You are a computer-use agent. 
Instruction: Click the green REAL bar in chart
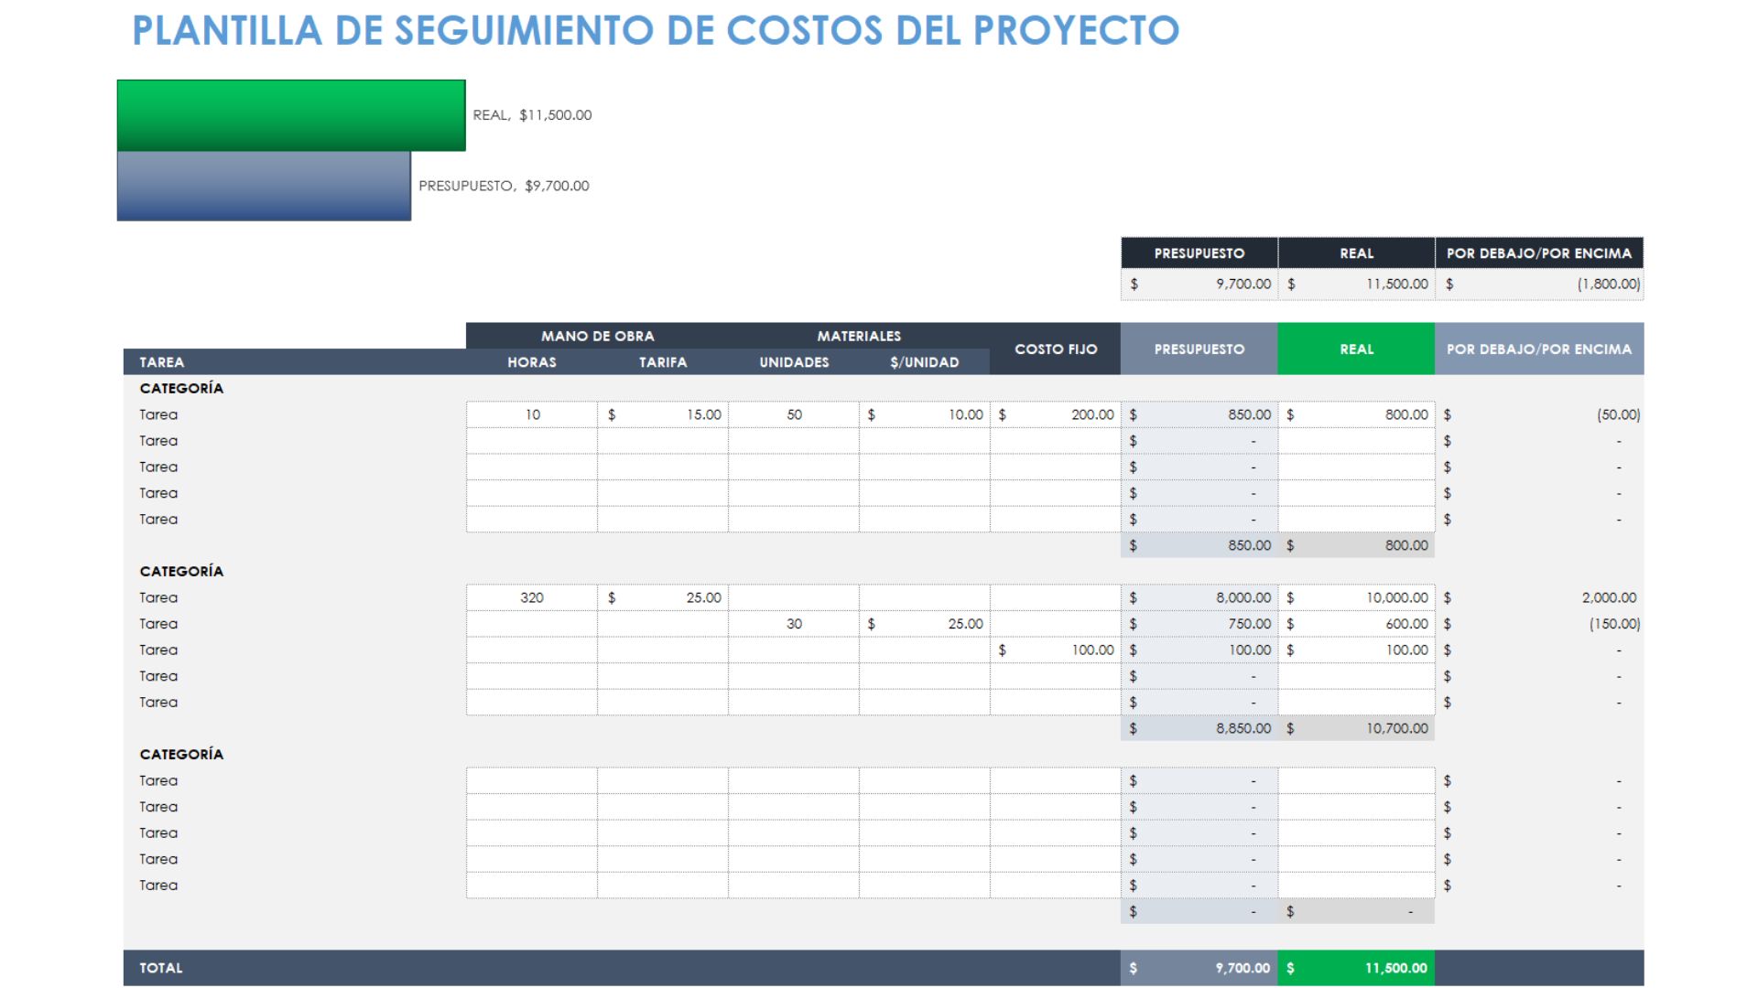tap(291, 115)
